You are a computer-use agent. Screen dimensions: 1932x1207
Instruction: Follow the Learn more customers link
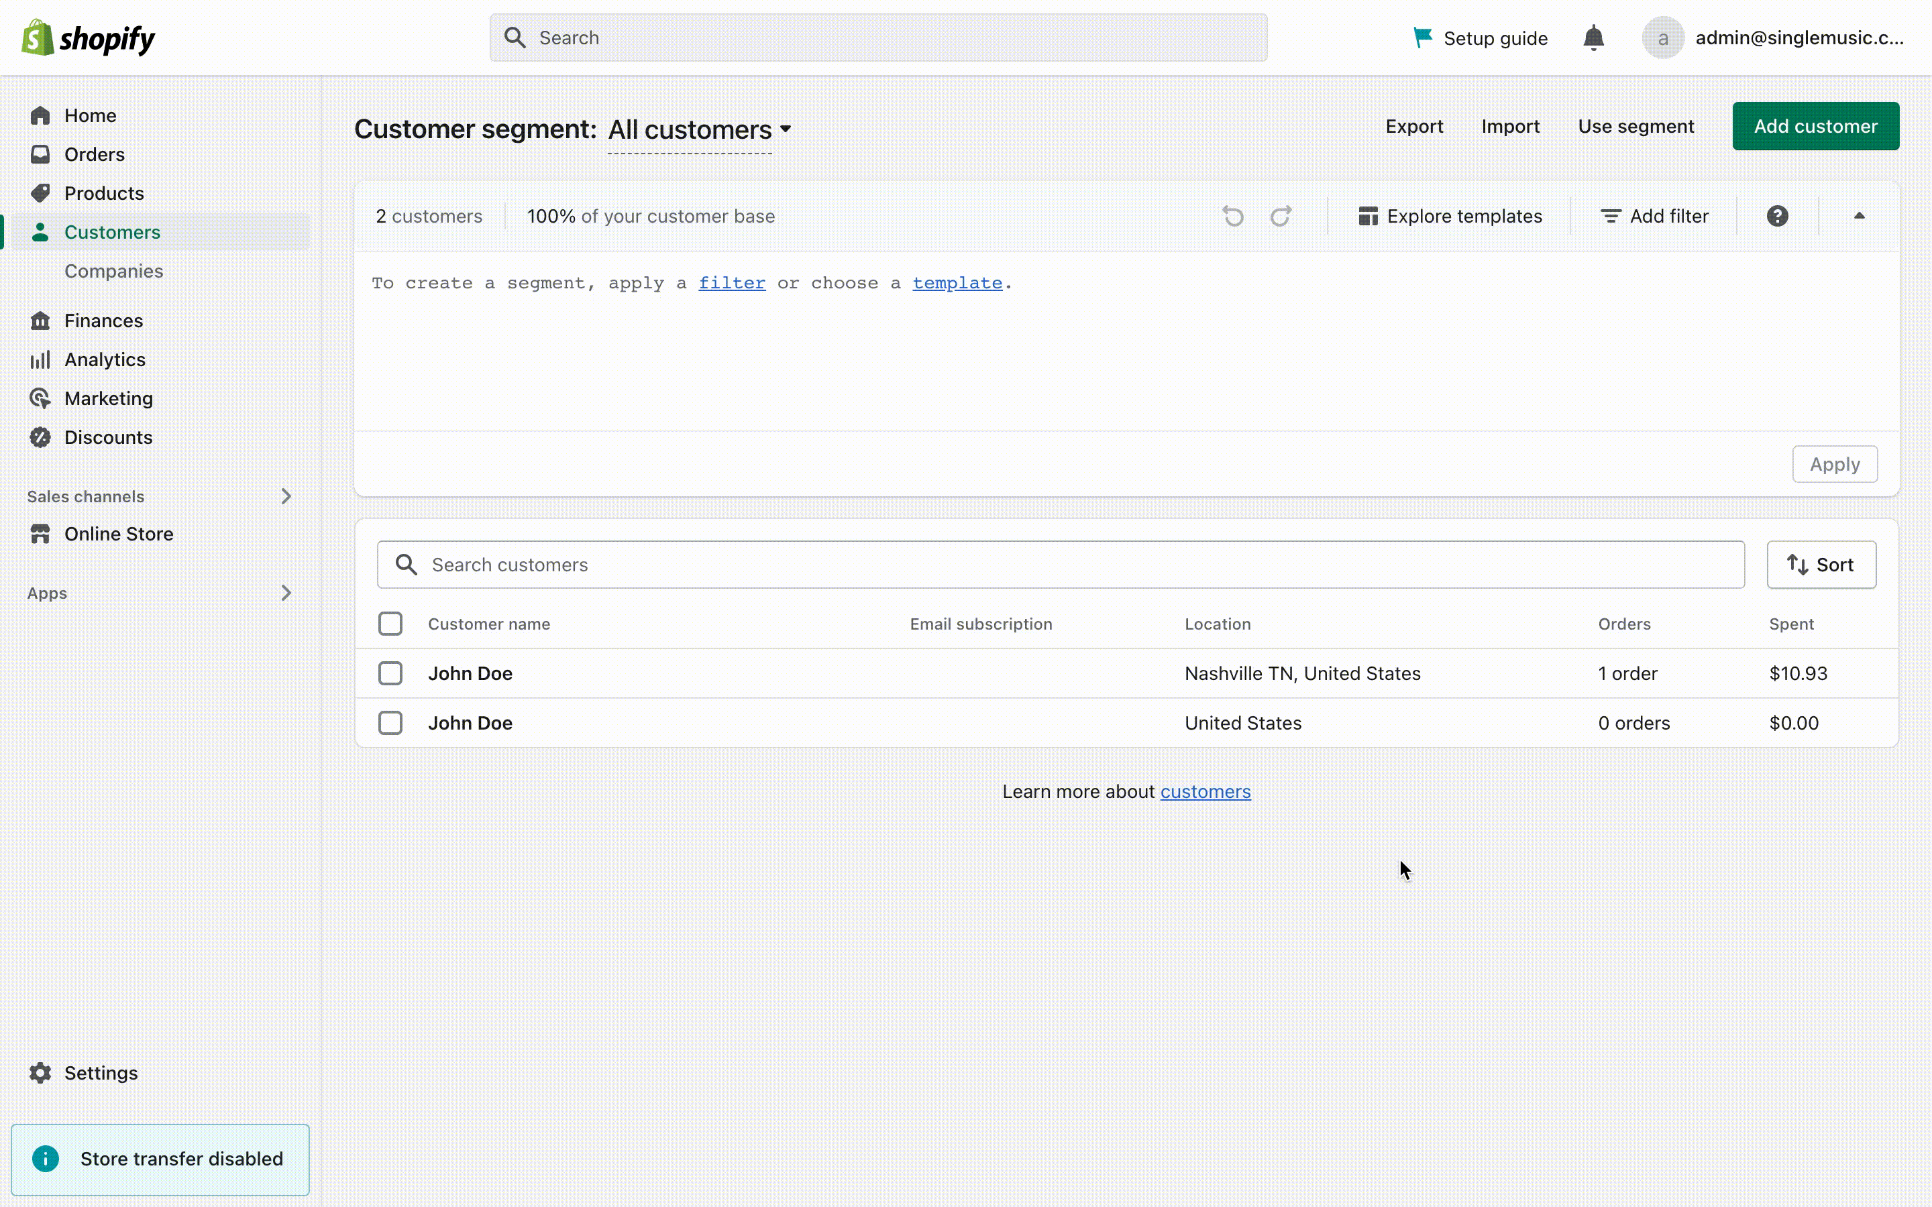1205,792
